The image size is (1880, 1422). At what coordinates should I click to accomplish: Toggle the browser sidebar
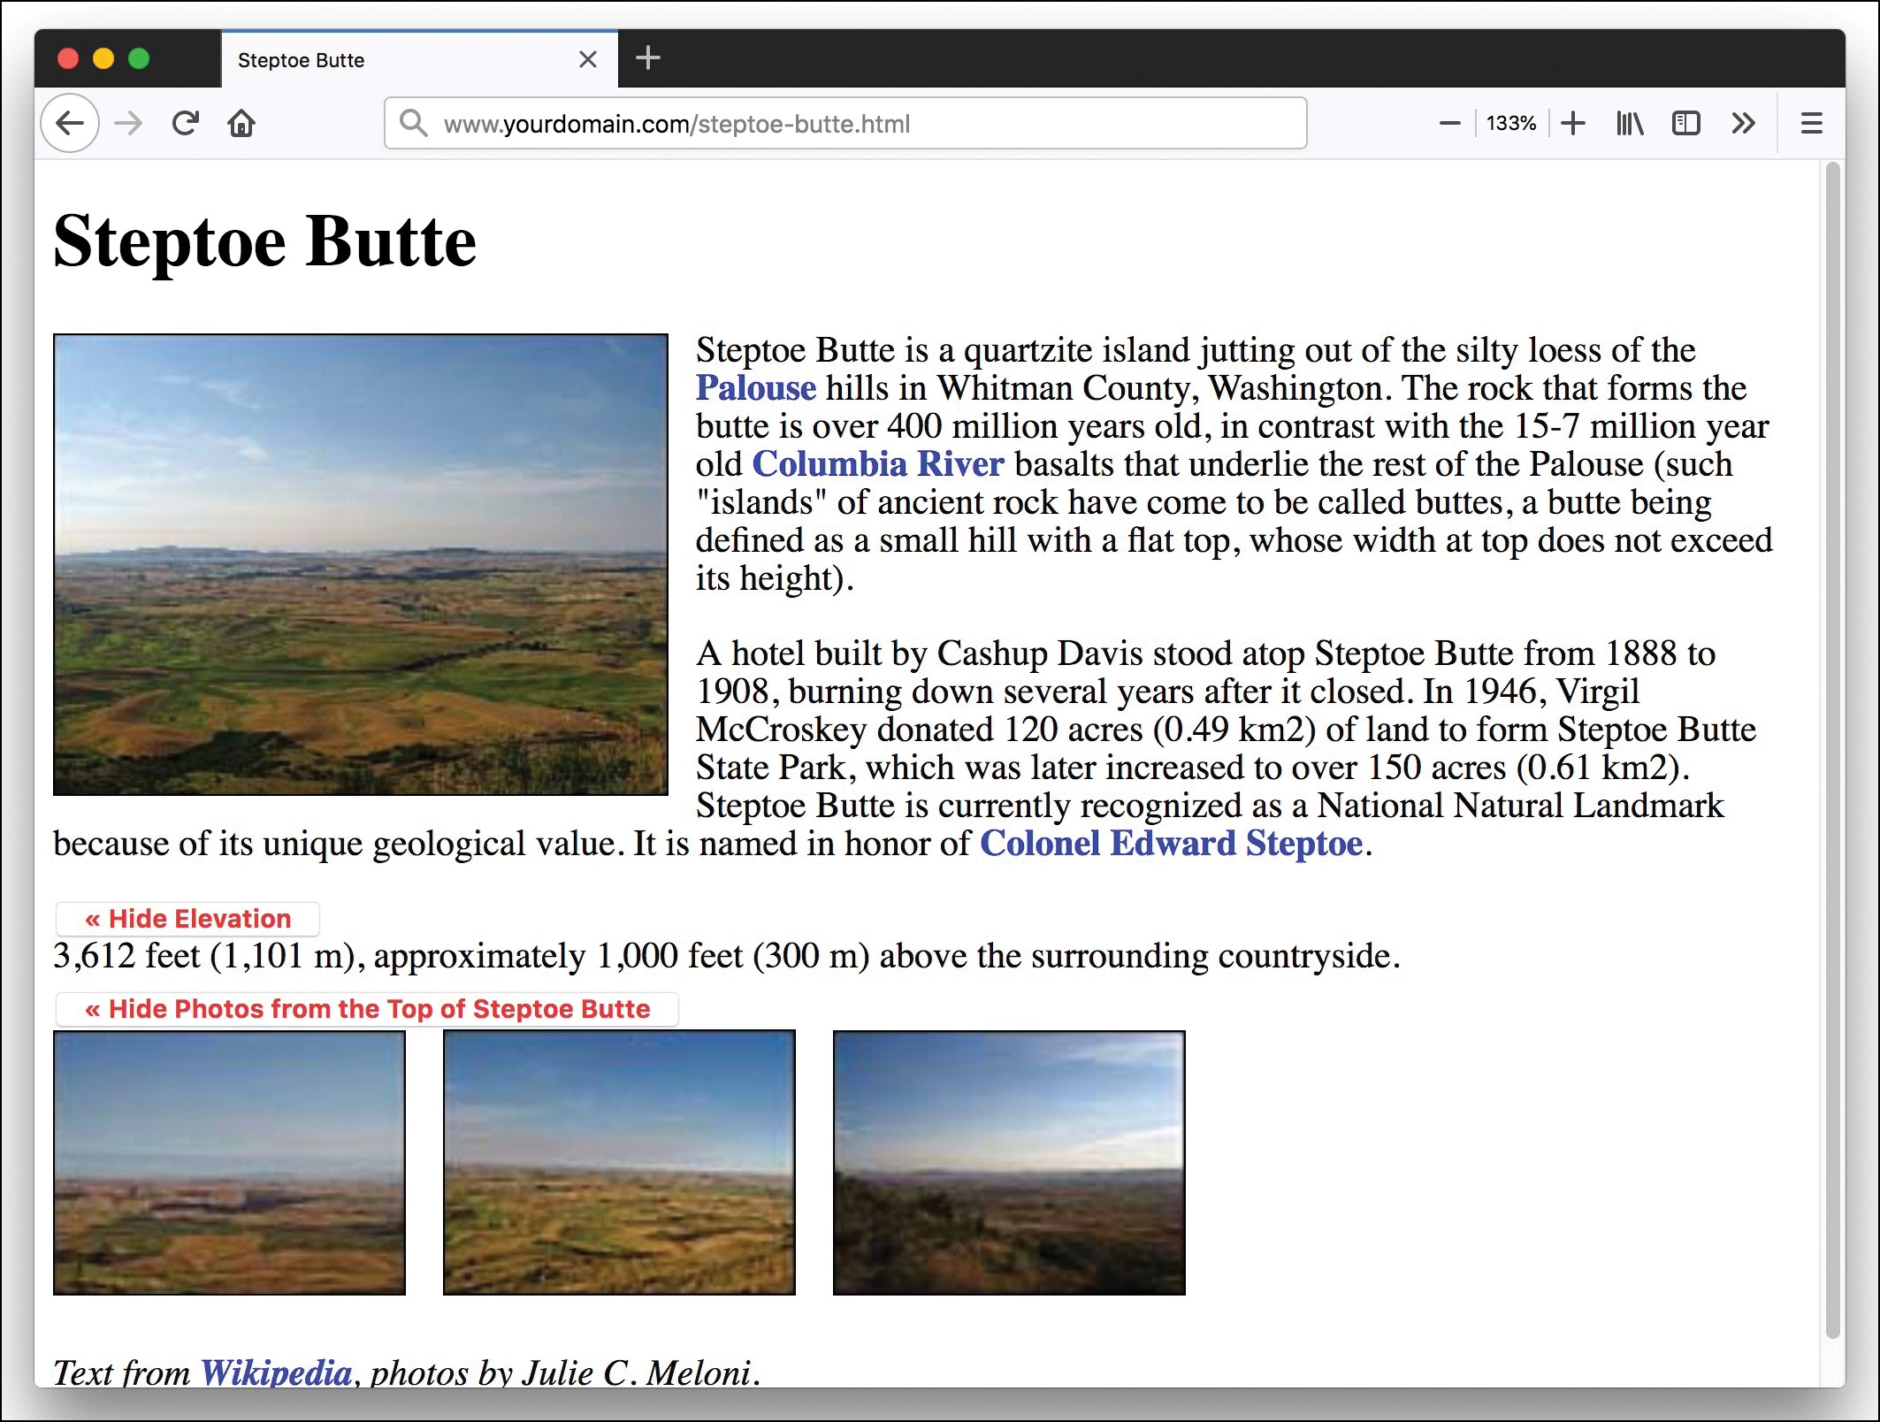click(1685, 123)
